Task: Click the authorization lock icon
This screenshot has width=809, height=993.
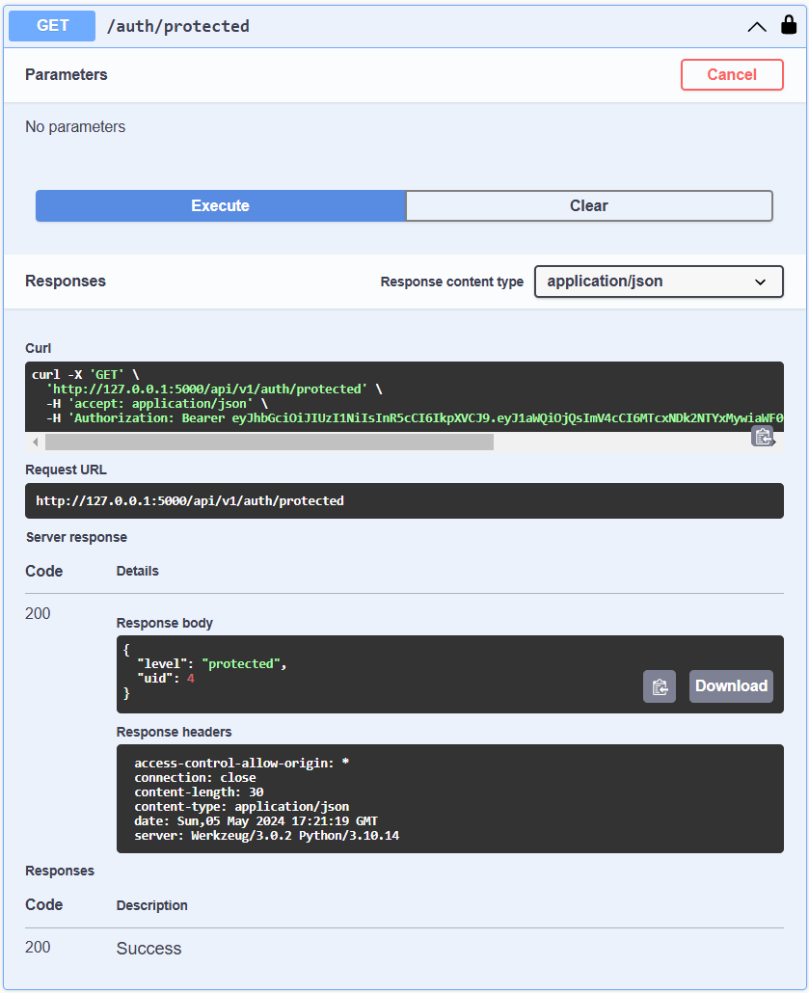Action: (788, 25)
